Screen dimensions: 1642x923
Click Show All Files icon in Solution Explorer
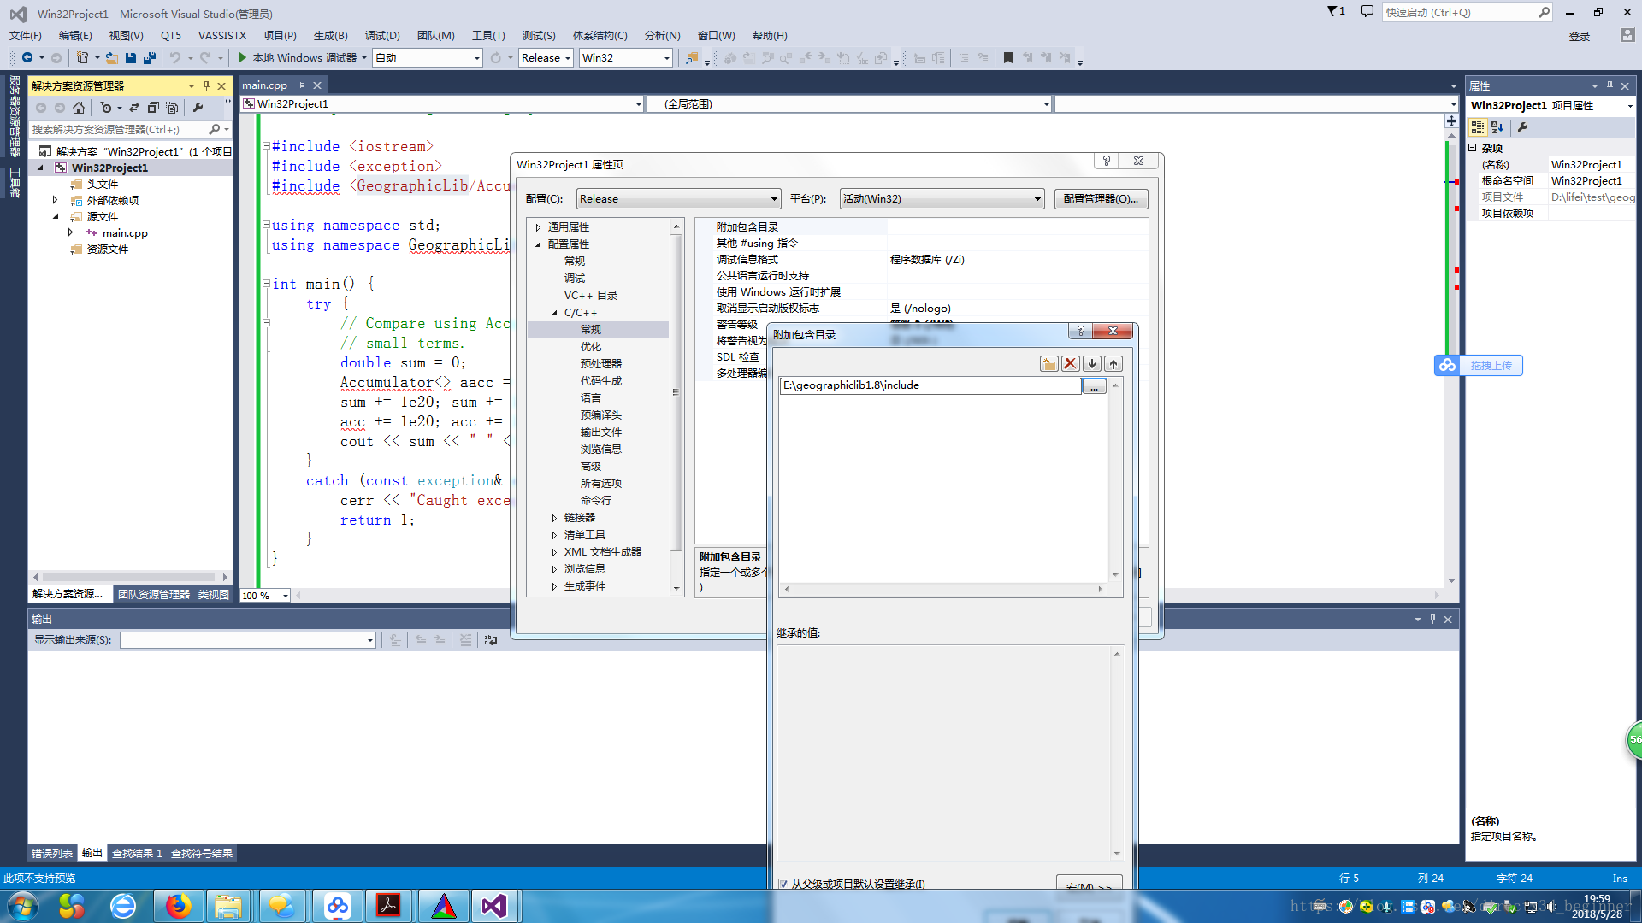coord(172,108)
